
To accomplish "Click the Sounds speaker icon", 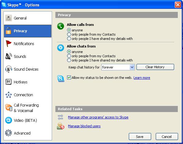I will coord(9,56).
